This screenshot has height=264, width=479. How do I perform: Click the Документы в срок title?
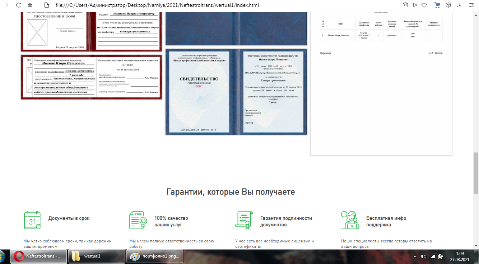tap(69, 218)
